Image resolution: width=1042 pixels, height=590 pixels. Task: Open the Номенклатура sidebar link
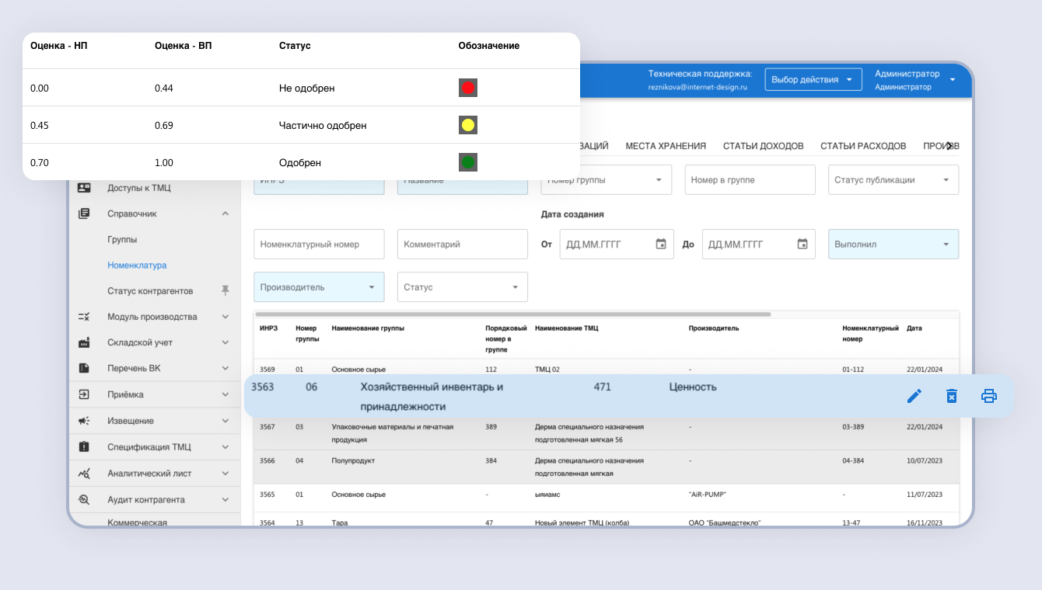(137, 265)
